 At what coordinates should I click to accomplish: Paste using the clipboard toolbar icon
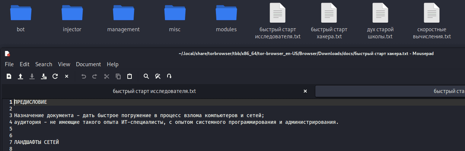click(x=130, y=76)
